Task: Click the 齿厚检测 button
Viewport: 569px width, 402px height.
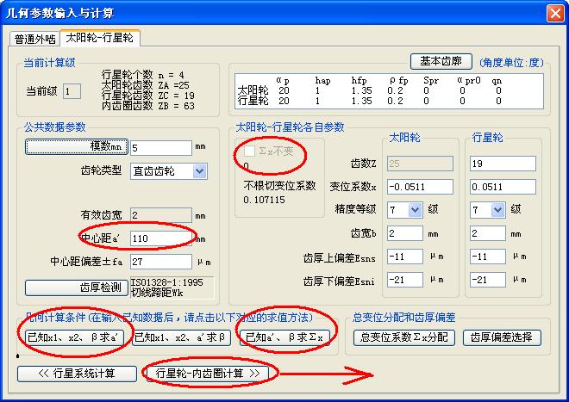Action: (77, 288)
